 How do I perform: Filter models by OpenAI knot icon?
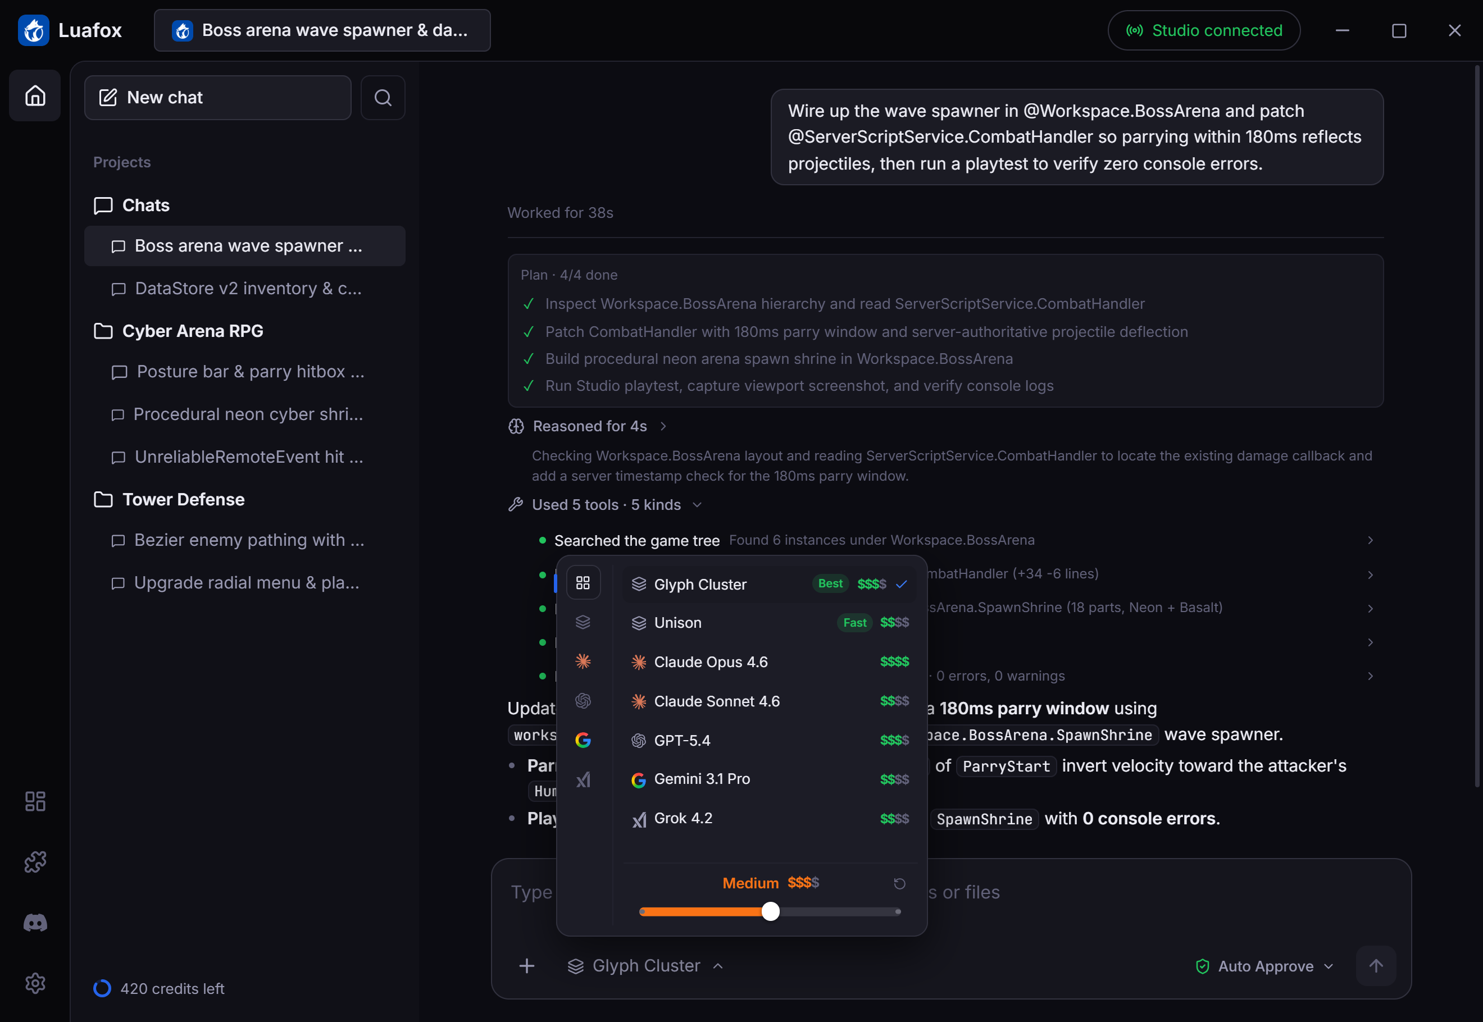tap(583, 701)
